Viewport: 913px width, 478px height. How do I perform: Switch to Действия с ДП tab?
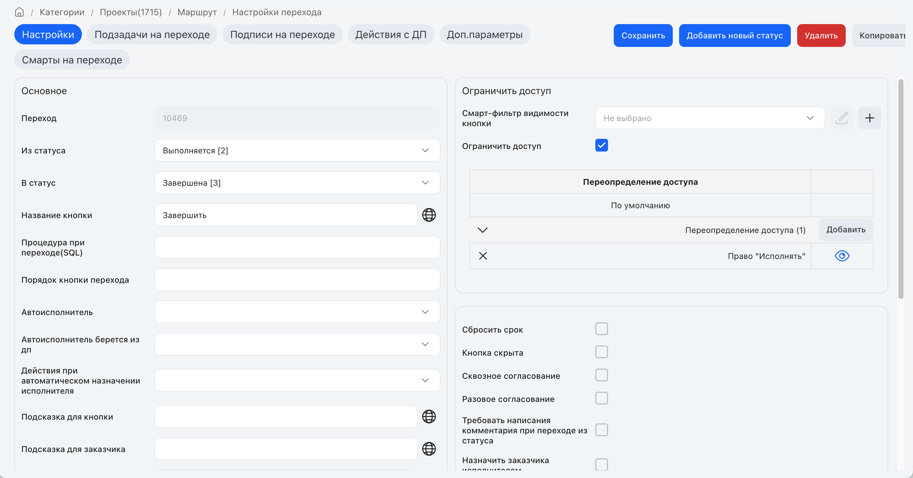click(391, 34)
